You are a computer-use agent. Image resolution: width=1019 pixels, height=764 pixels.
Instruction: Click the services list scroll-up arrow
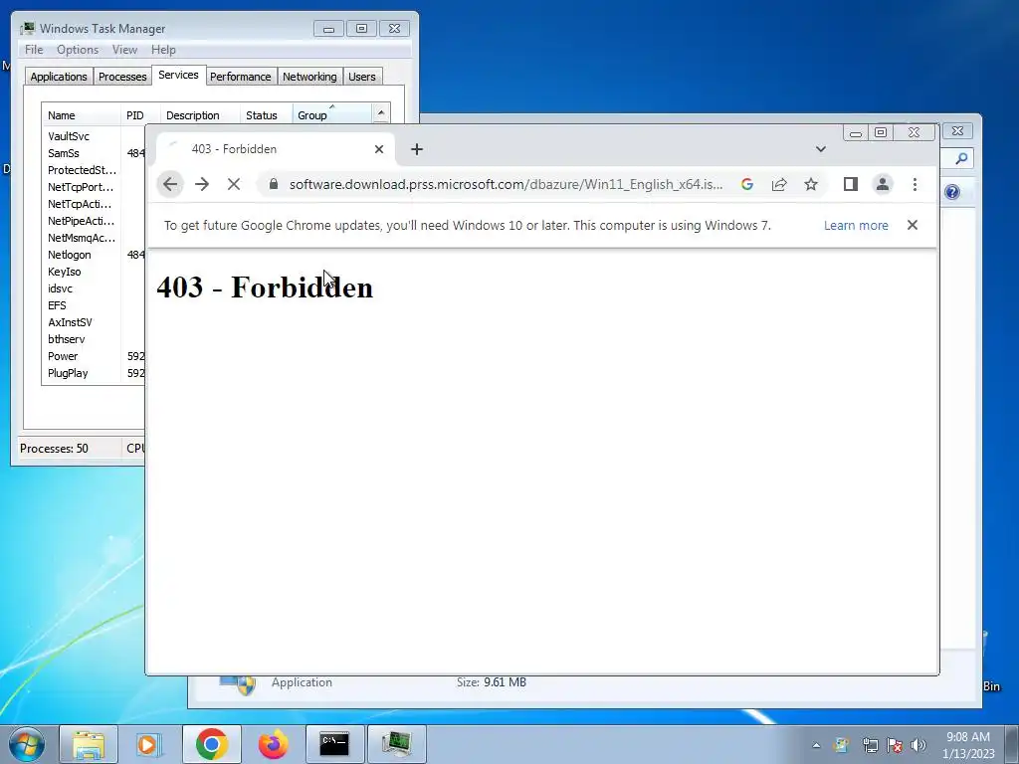coord(381,113)
